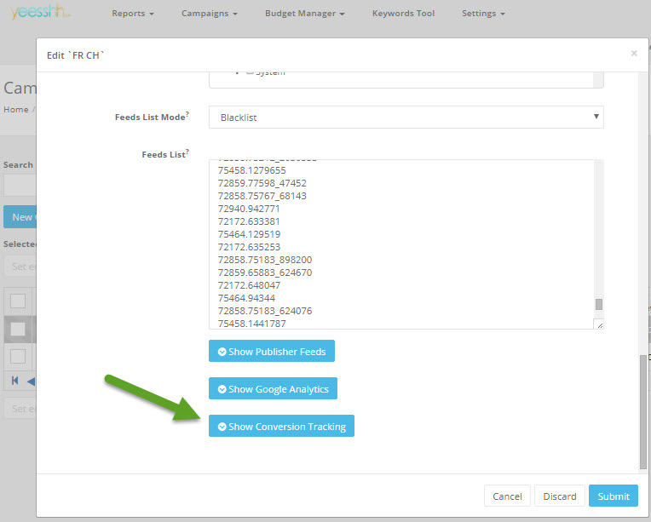Select the Blacklist value text
Viewport: 651px width, 522px height.
point(239,118)
